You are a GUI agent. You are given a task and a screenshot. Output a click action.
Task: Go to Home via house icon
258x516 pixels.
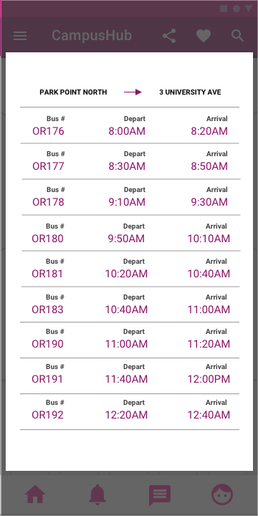click(x=35, y=494)
